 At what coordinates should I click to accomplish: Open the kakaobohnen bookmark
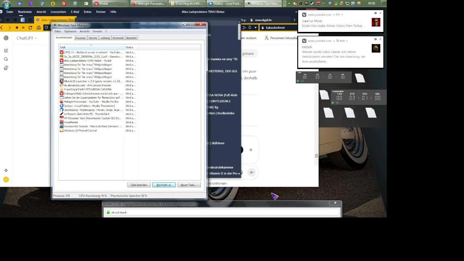pos(275,28)
